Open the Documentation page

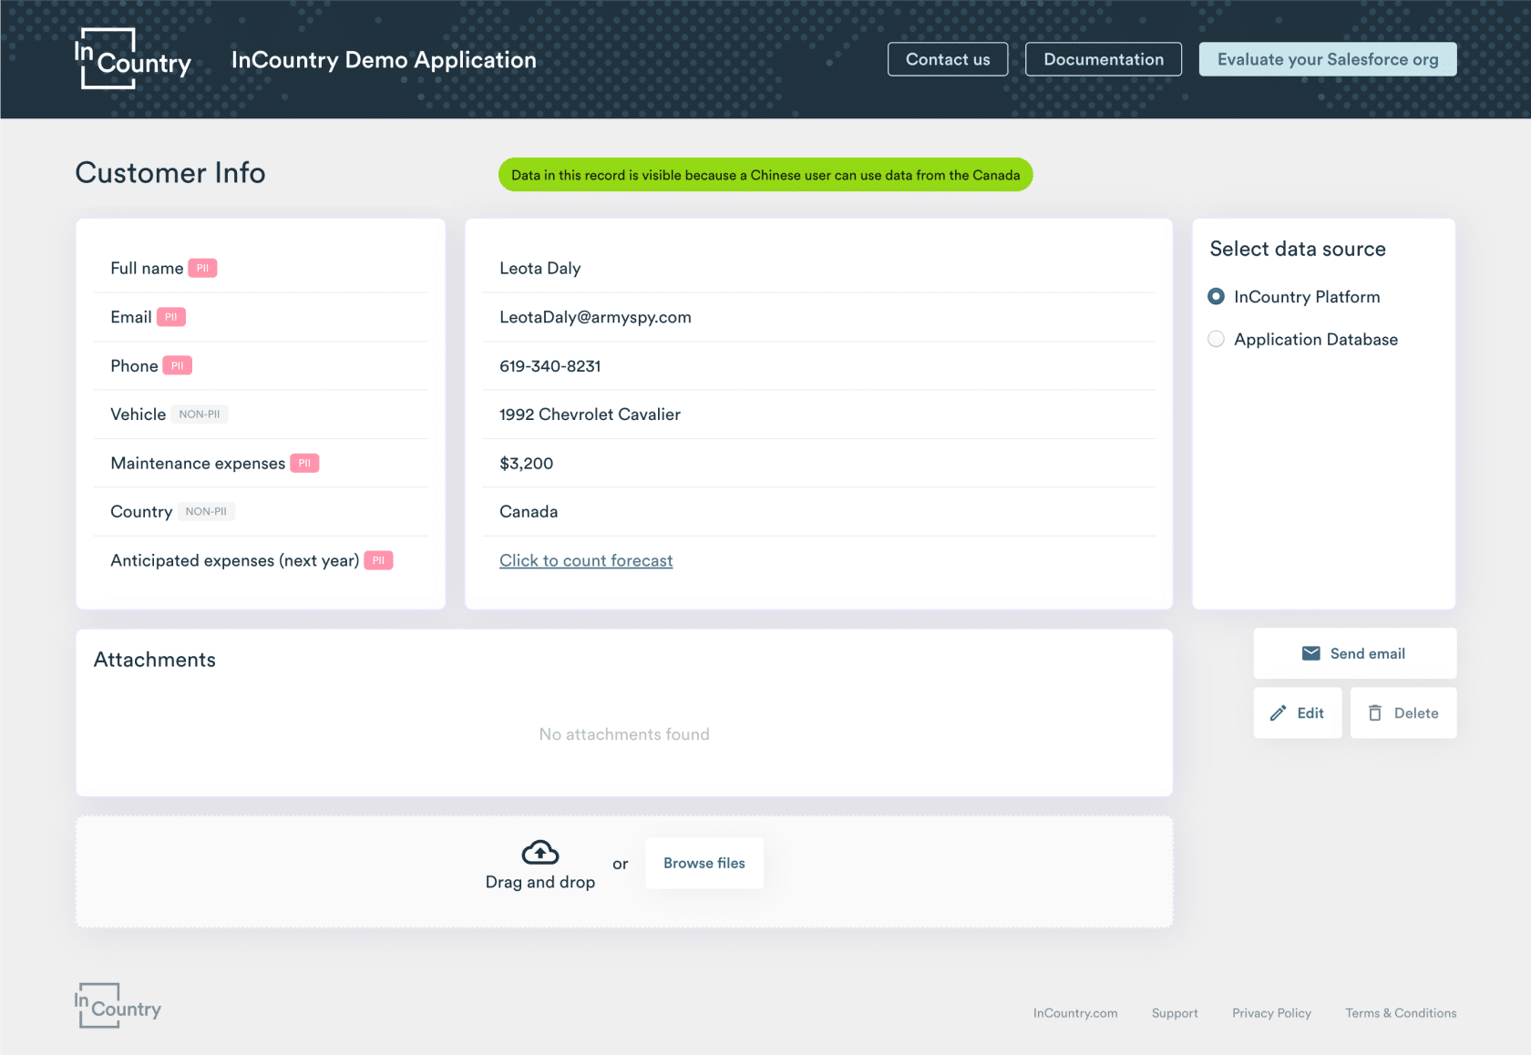click(1103, 58)
